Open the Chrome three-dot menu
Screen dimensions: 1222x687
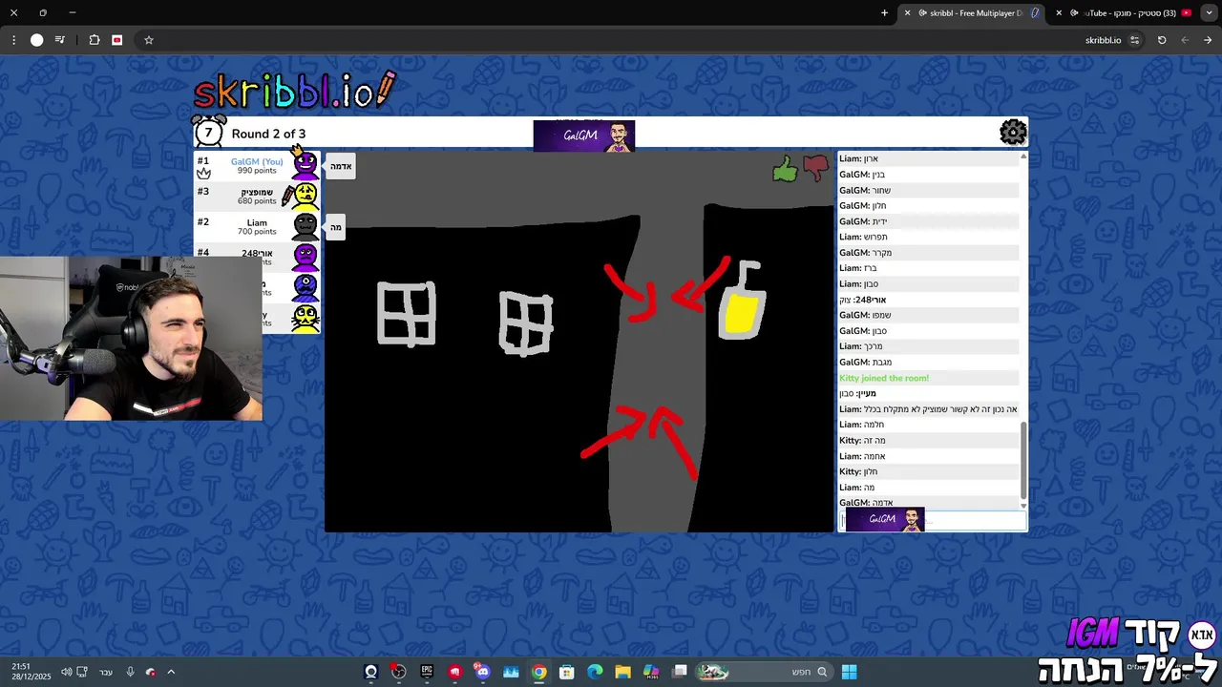coord(13,40)
